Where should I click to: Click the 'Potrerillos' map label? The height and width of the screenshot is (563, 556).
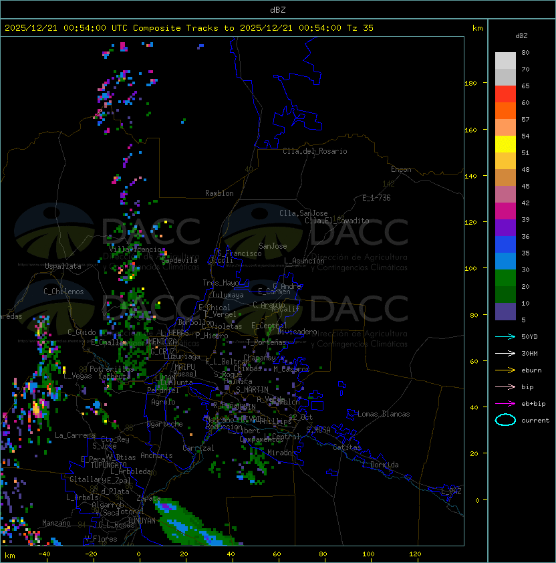pos(112,369)
